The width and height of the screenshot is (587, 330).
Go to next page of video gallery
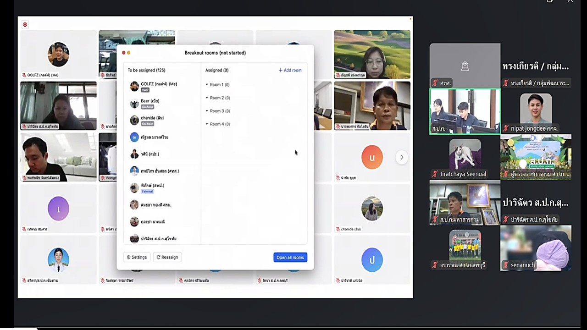402,157
